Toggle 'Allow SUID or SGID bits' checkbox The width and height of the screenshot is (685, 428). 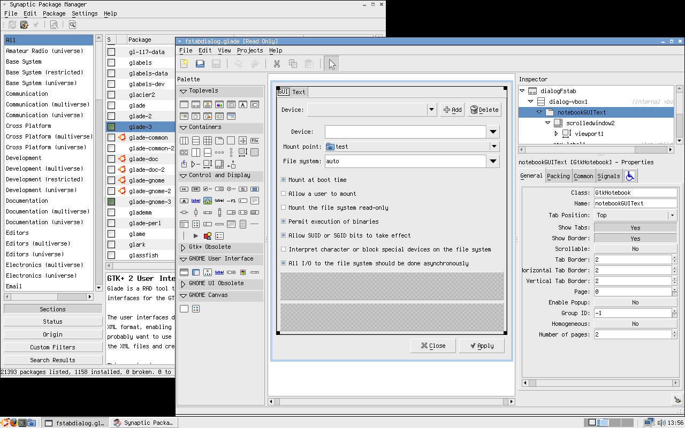(284, 235)
